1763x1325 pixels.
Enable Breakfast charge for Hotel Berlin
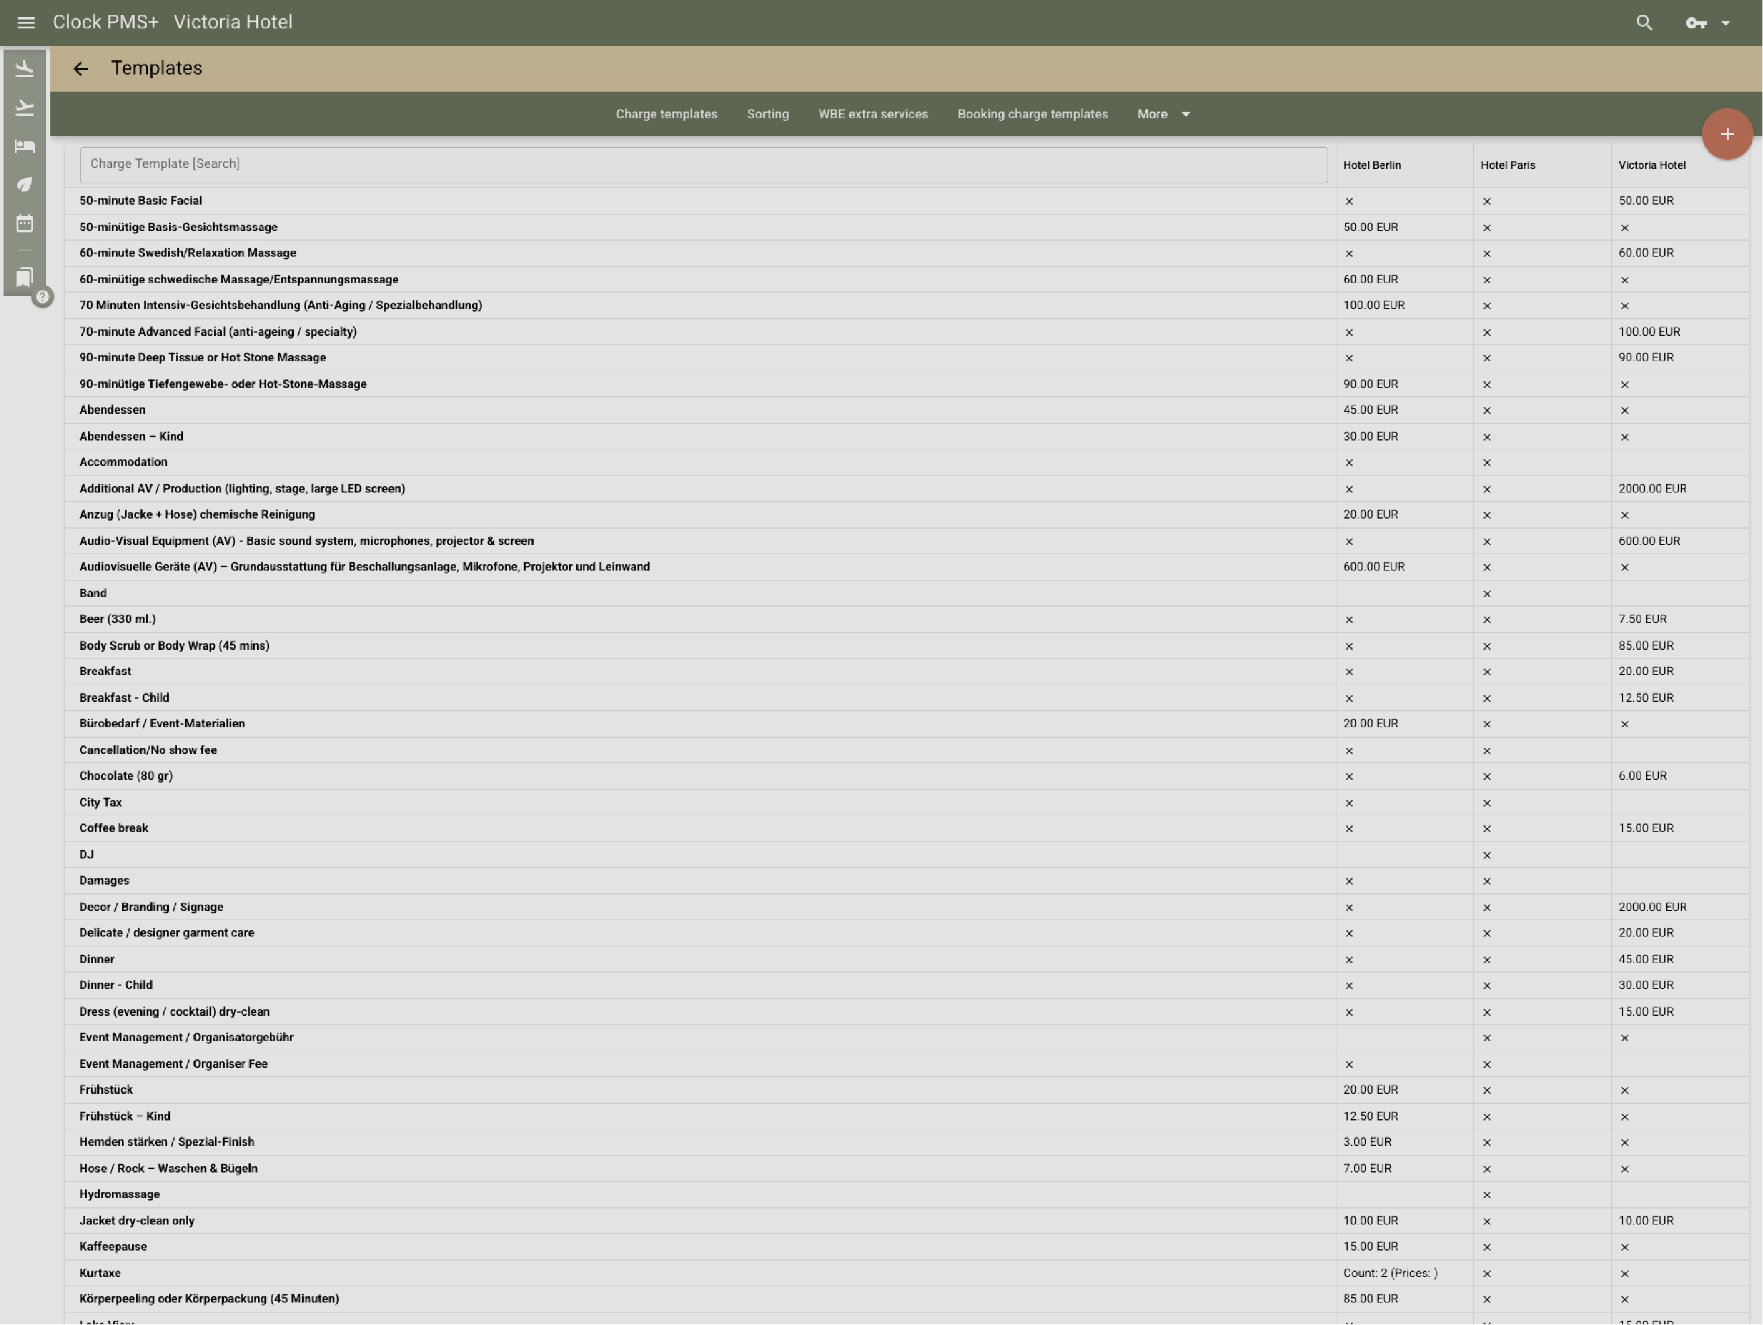(1349, 672)
